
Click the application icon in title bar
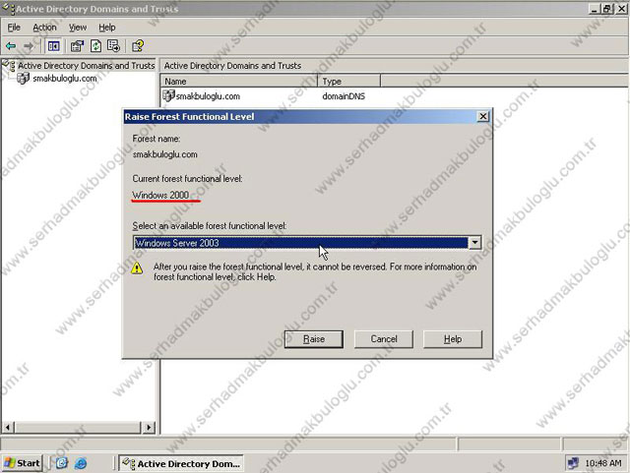(9, 8)
